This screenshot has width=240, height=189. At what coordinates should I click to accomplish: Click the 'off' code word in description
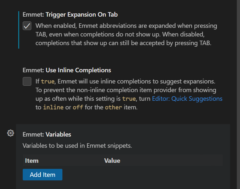coord(78,107)
